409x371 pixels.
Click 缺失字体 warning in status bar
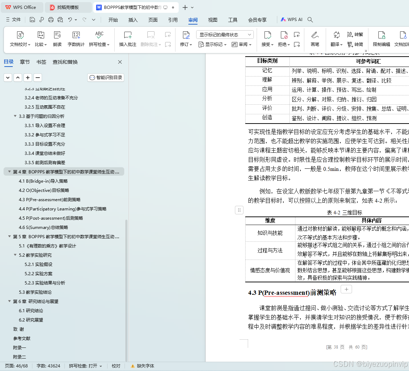pyautogui.click(x=142, y=366)
